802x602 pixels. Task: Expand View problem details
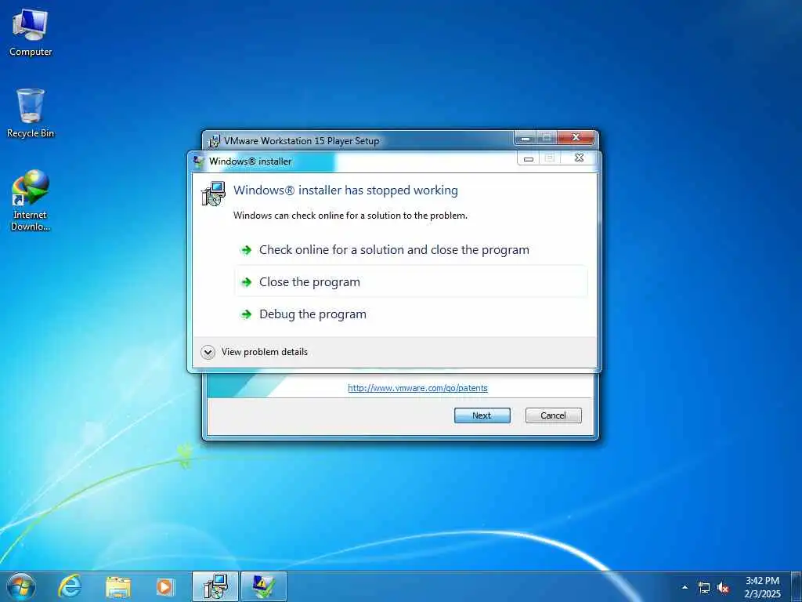point(255,352)
